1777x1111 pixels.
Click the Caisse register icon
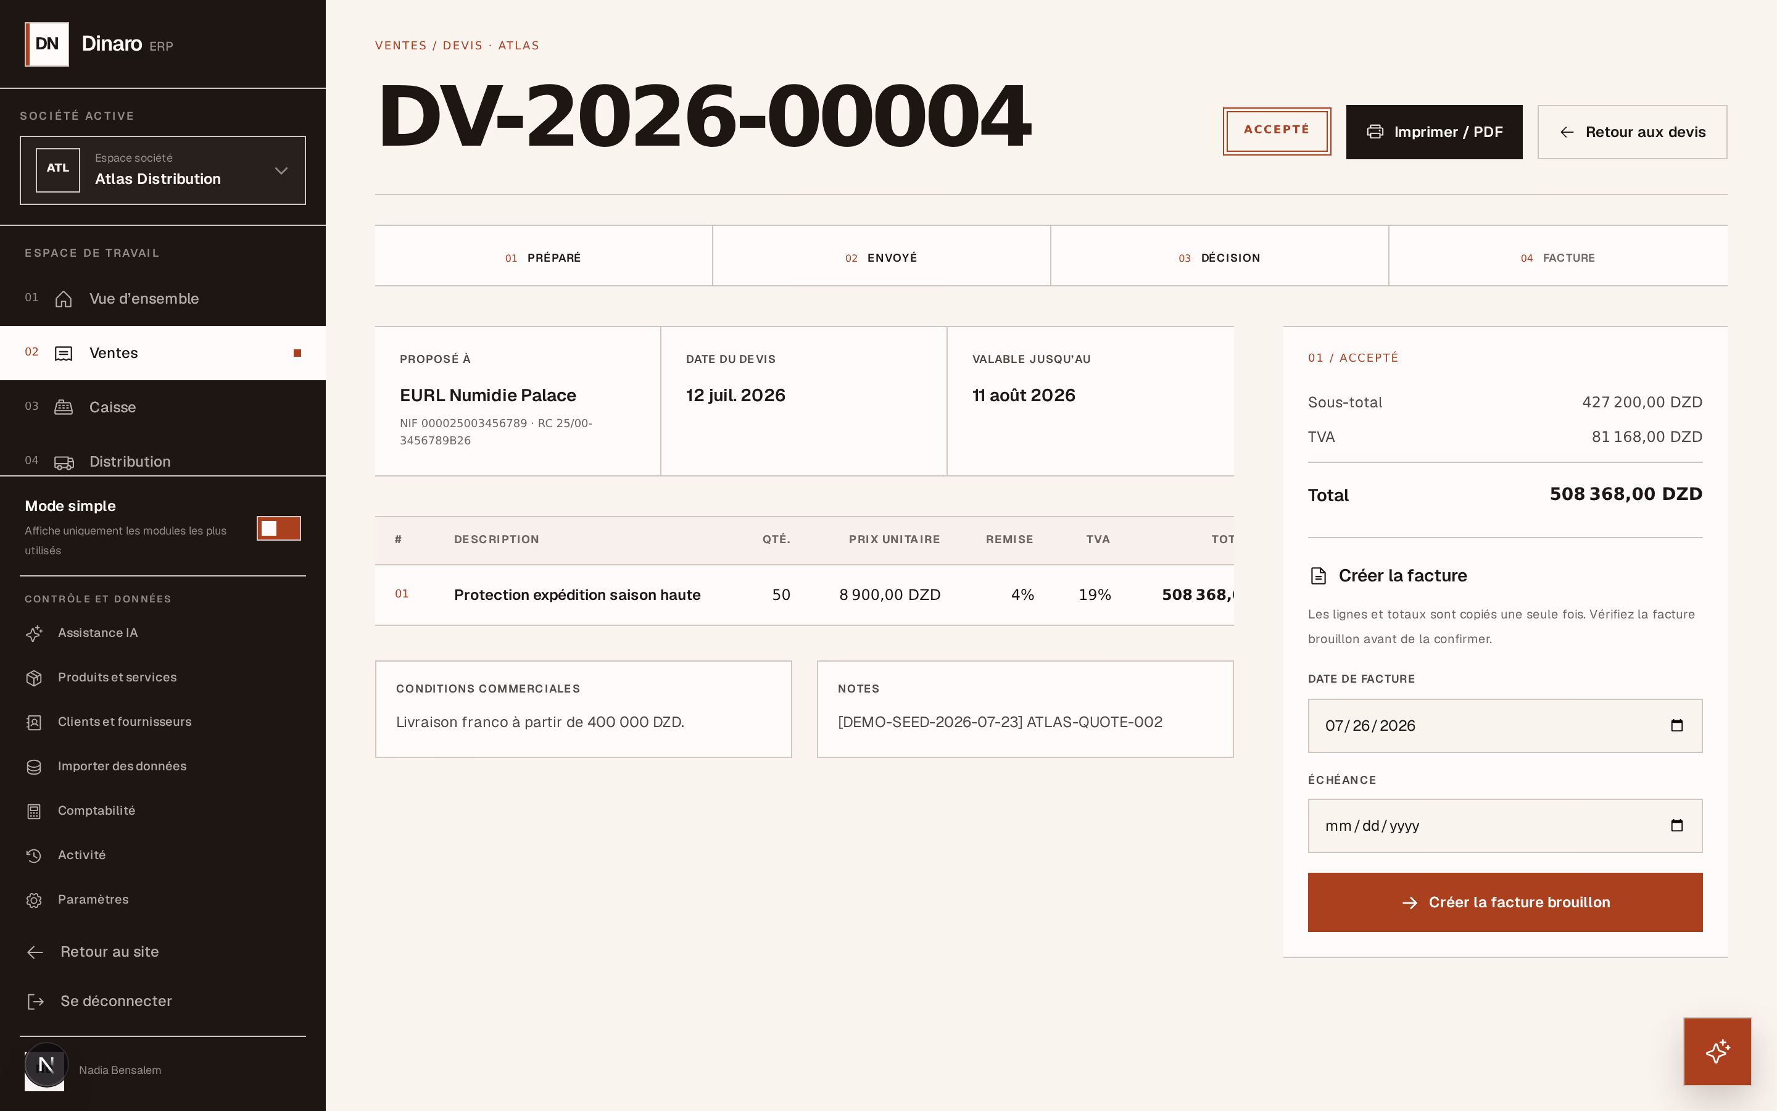[x=64, y=408]
